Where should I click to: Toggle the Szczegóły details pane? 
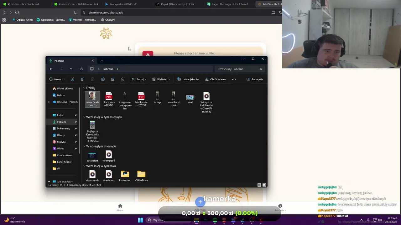click(255, 79)
